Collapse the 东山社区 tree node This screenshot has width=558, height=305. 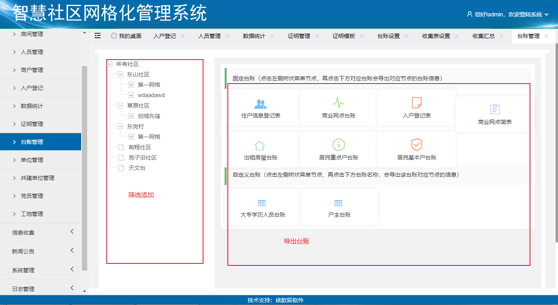pos(120,74)
